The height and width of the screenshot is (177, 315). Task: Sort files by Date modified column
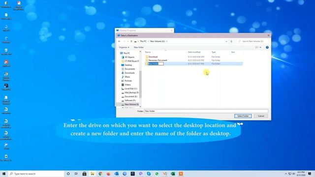[194, 52]
